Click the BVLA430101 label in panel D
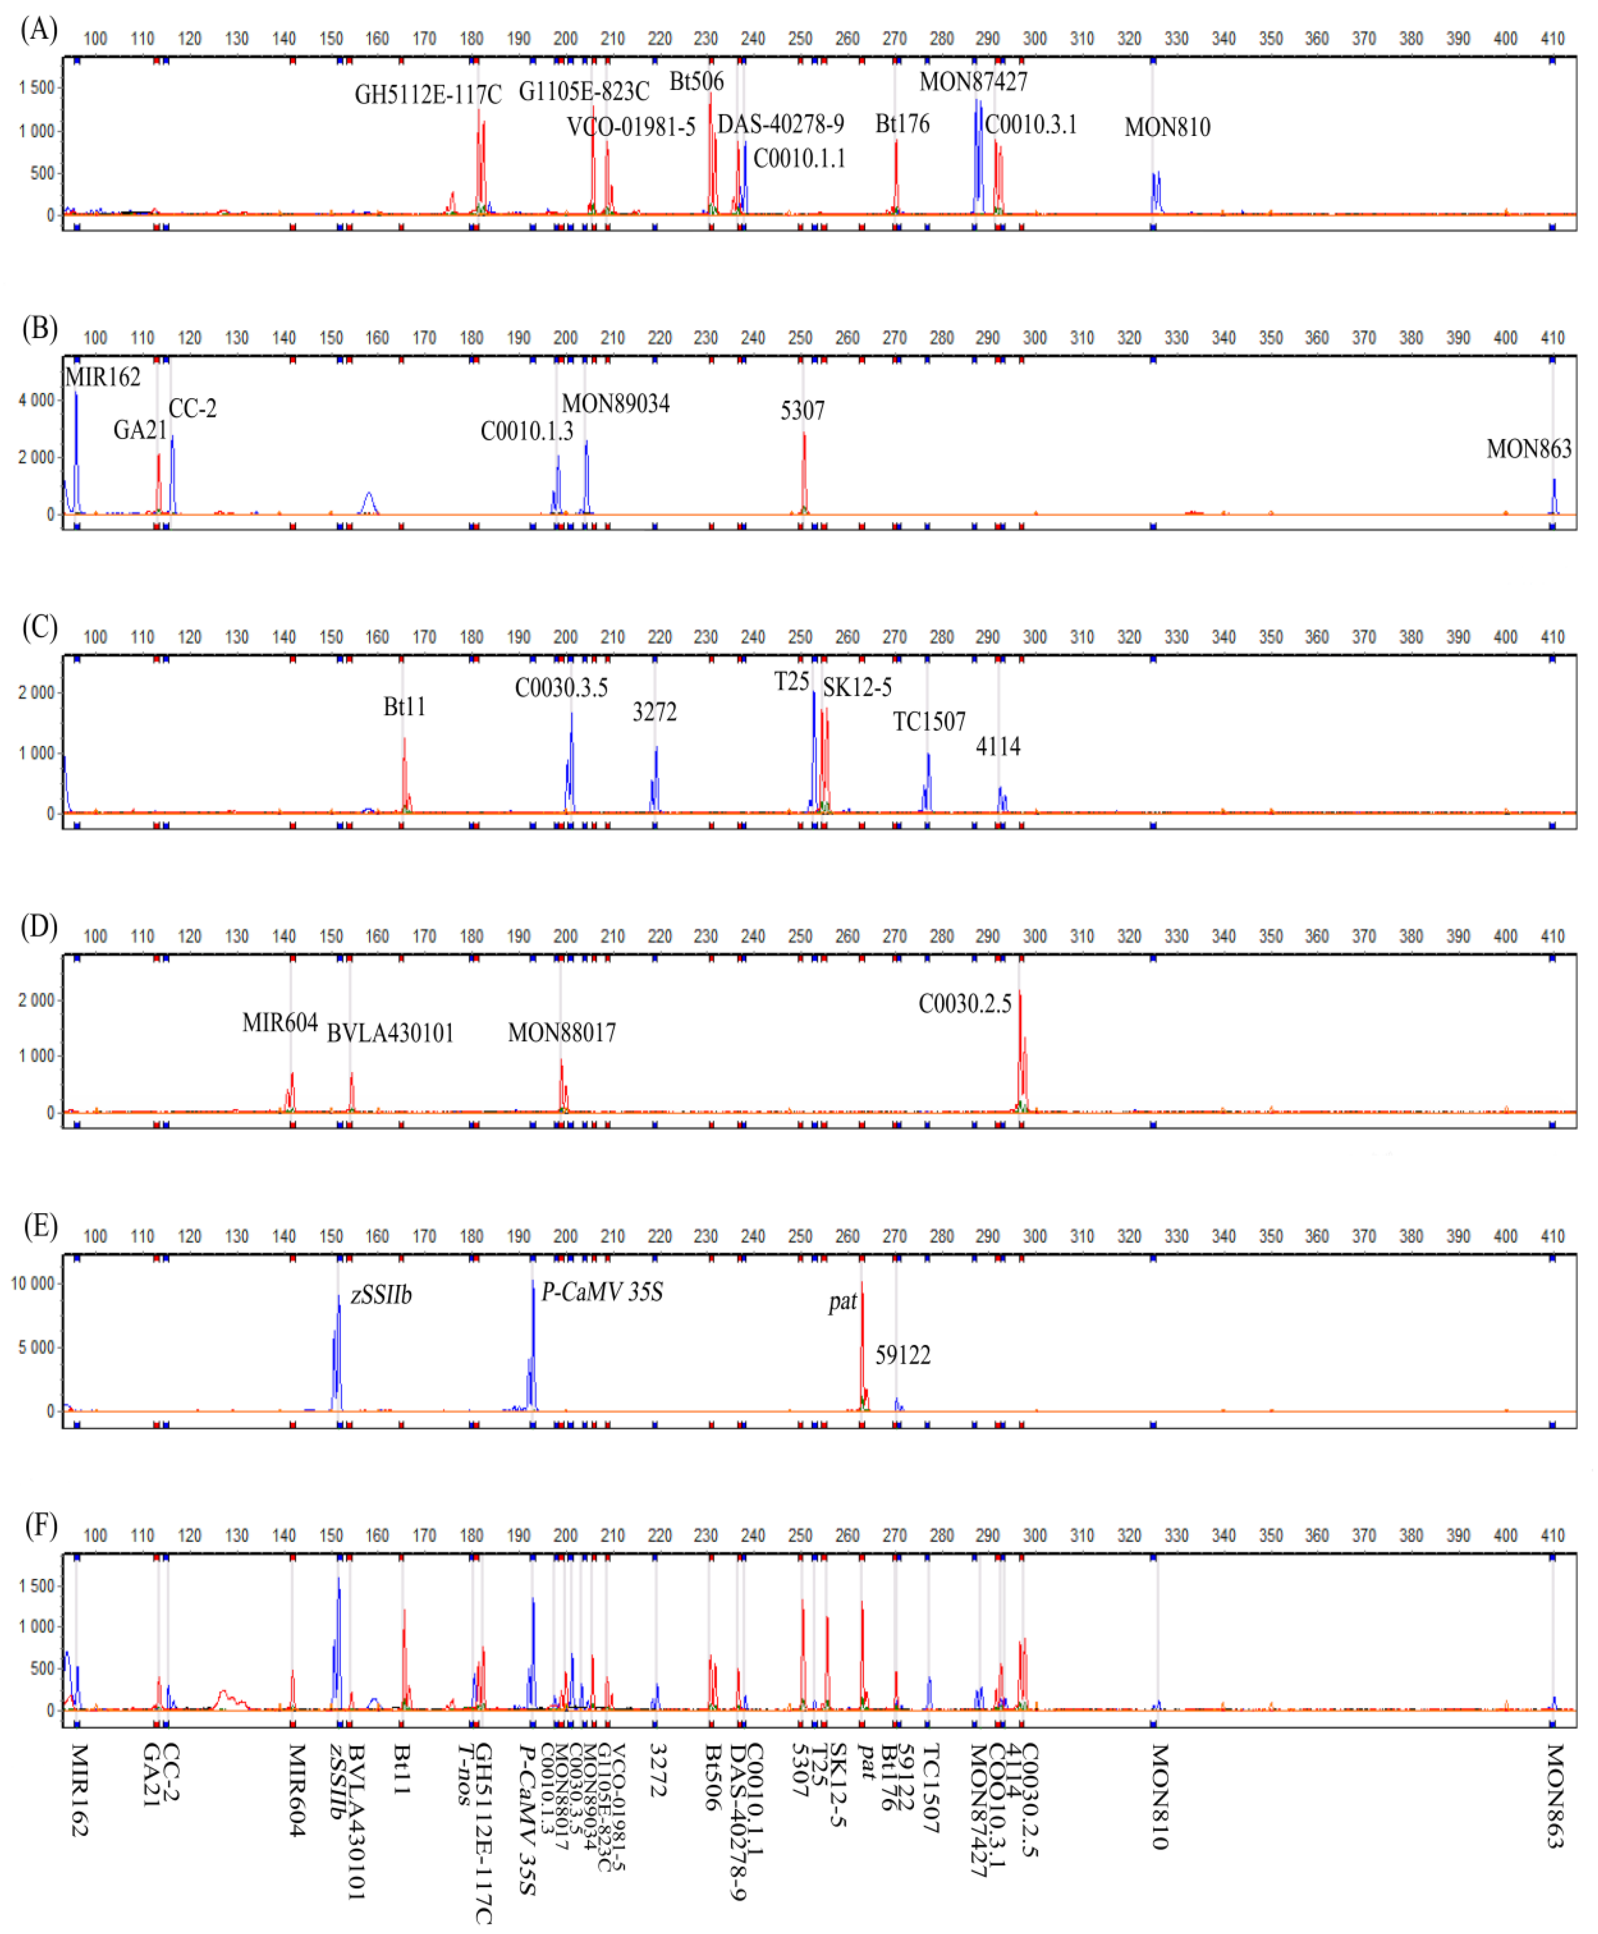The width and height of the screenshot is (1598, 1934). pyautogui.click(x=390, y=1033)
